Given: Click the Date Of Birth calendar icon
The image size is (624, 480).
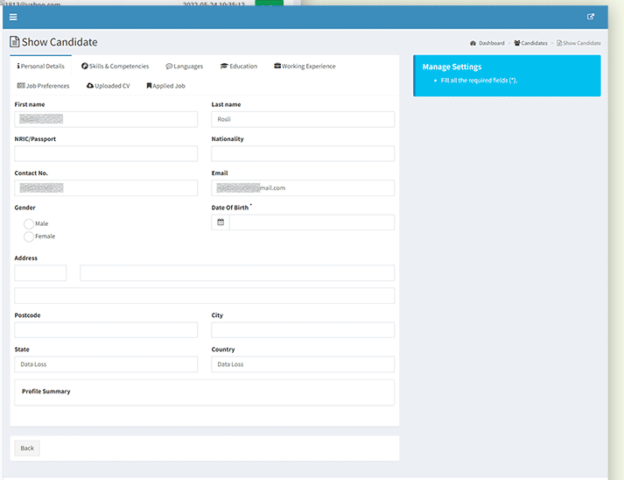Looking at the screenshot, I should tap(221, 222).
